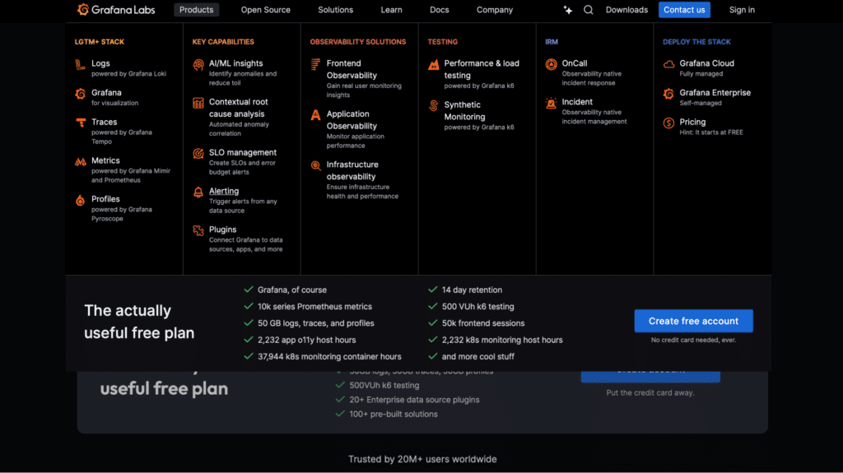Open Contextual root cause analysis link
The width and height of the screenshot is (843, 473).
[x=238, y=108]
